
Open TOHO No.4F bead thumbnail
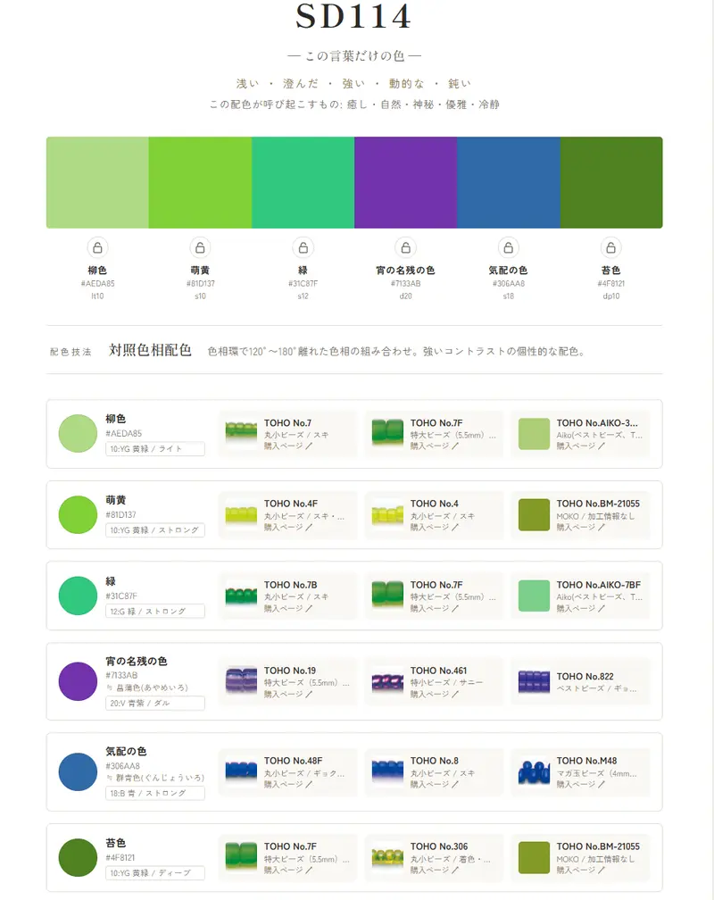pyautogui.click(x=241, y=515)
